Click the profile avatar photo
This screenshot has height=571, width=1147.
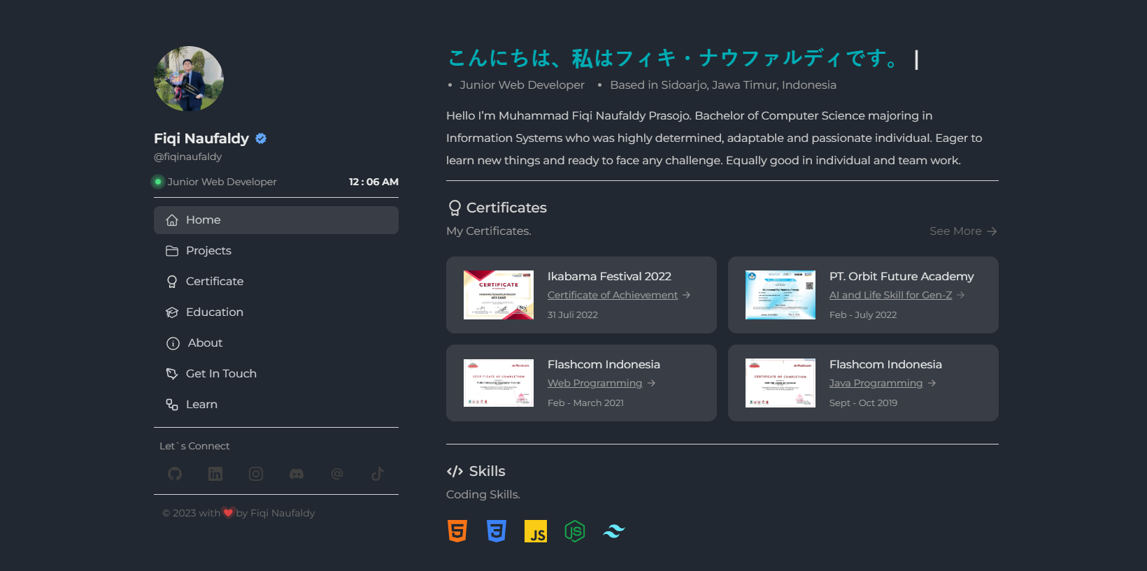coord(189,79)
